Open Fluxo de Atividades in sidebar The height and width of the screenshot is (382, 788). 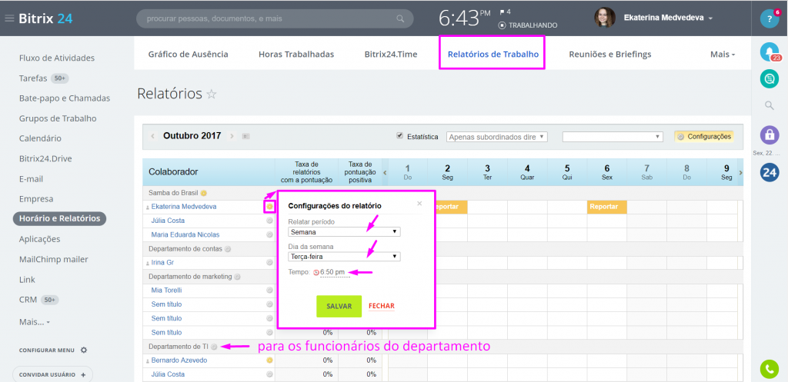[x=57, y=58]
